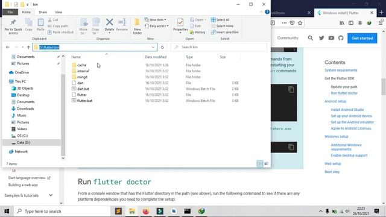Switch to the View ribbon tab
Screen dimensions: 386x217
(x=59, y=12)
